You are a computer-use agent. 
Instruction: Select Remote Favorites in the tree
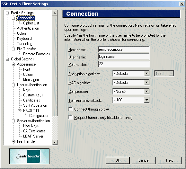(x=37, y=54)
